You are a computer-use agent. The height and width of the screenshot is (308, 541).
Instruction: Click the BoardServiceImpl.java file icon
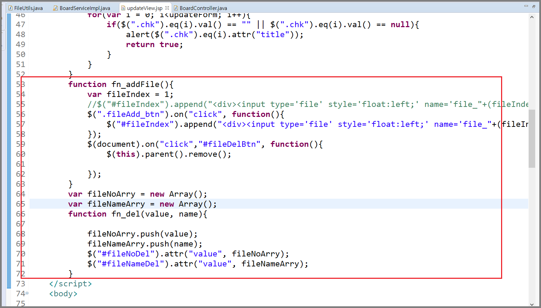(55, 8)
